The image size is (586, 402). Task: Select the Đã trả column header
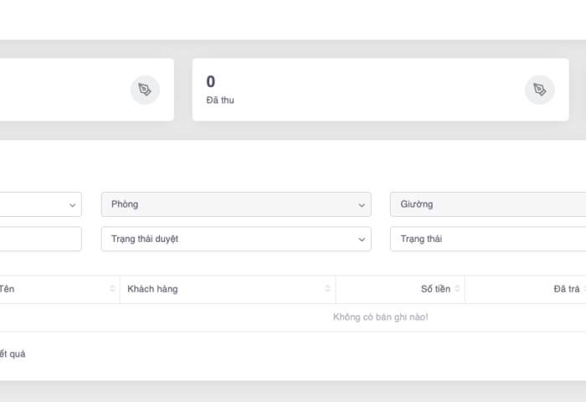coord(566,289)
